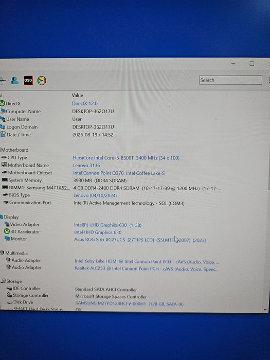270x360 pixels.
Task: Select the date value 2026-08-19 / 14:52
Action: point(93,135)
